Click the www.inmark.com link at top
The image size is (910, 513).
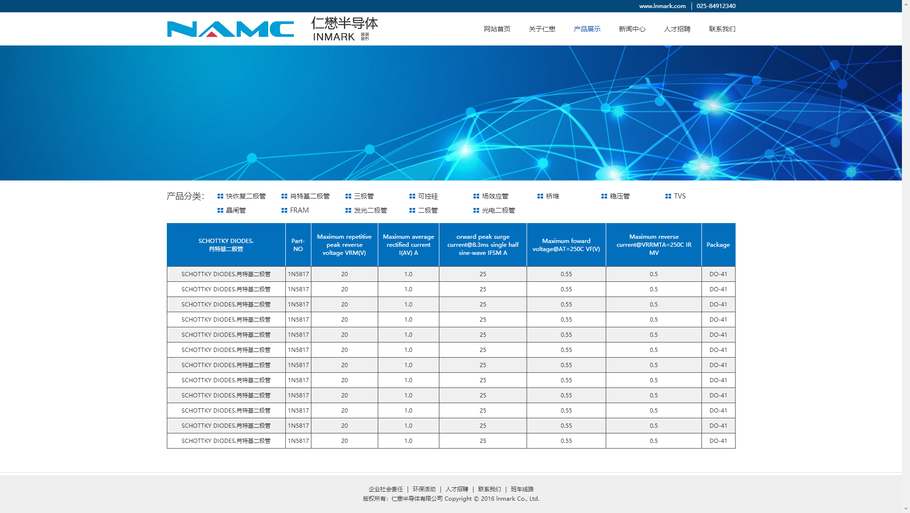662,6
